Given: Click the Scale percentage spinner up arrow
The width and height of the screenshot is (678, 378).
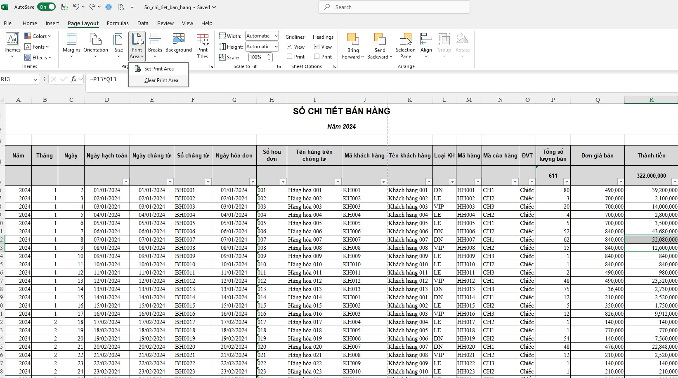Looking at the screenshot, I should 269,55.
